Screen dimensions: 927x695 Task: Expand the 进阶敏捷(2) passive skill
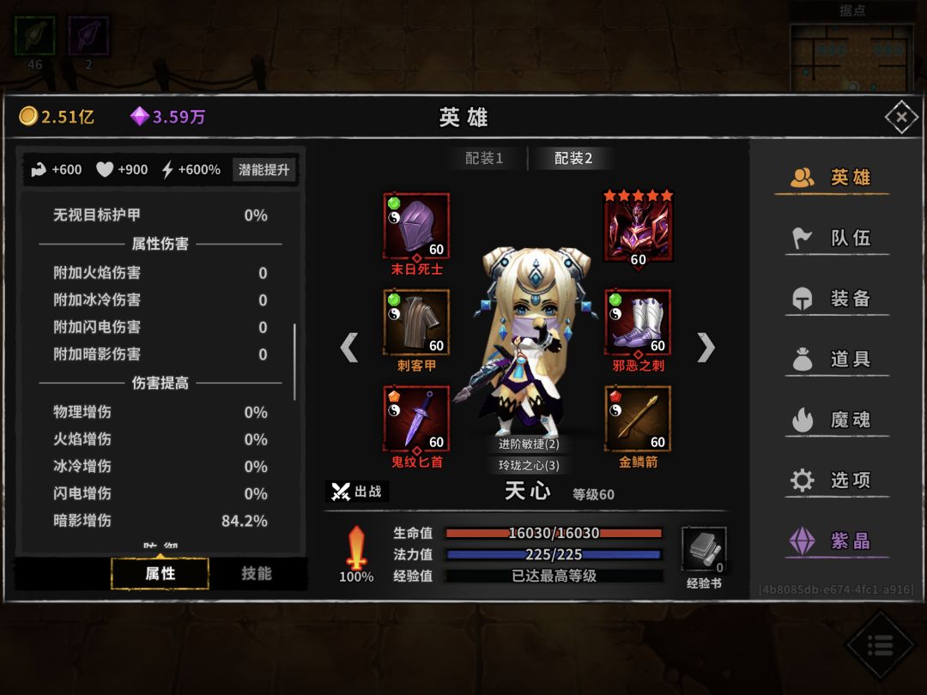528,444
